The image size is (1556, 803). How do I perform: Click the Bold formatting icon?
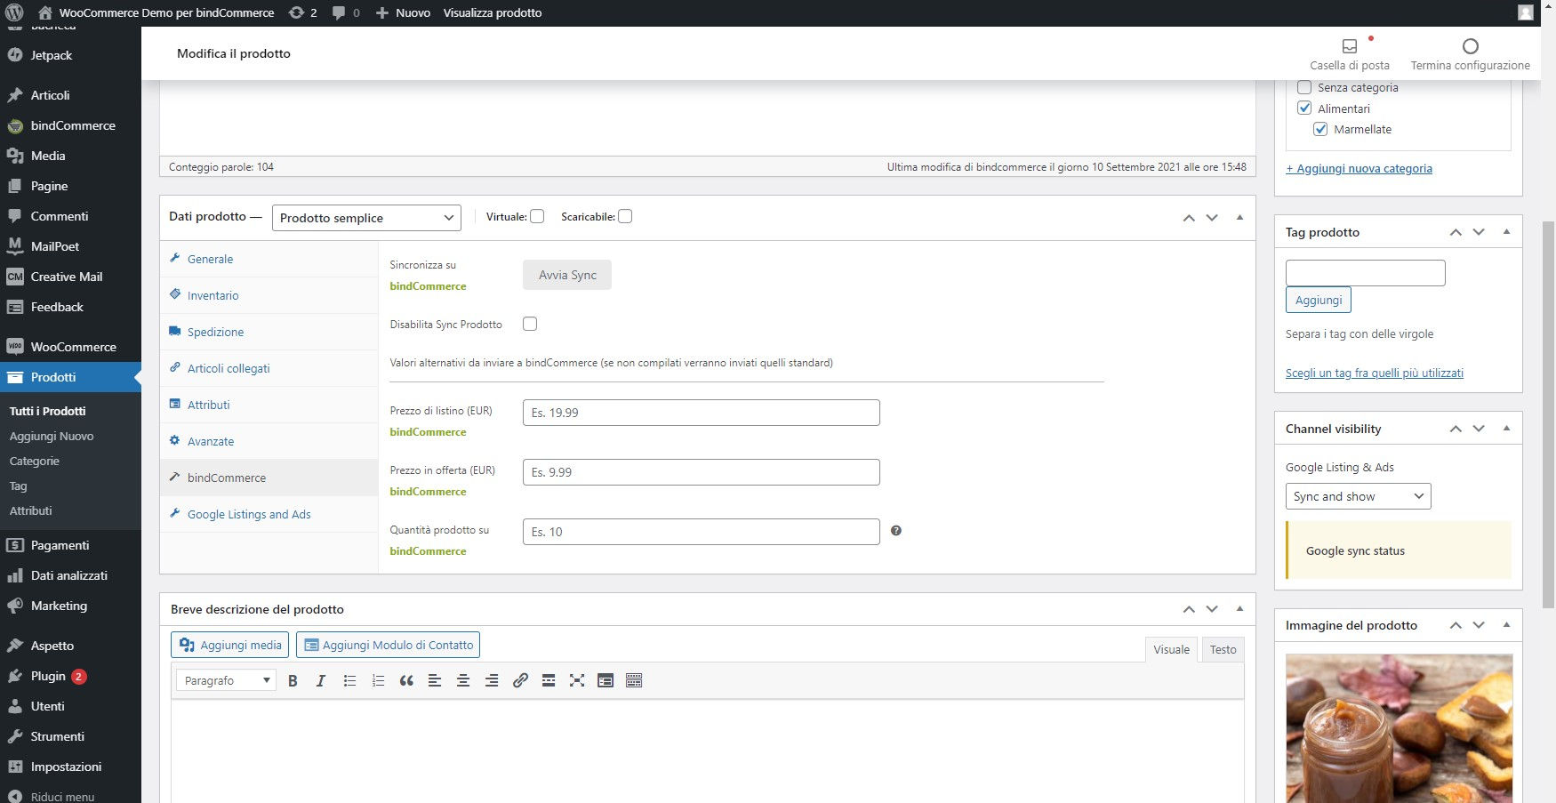[293, 681]
